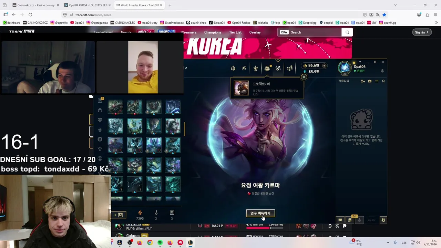Viewport: 441px width, 248px height.
Task: Click the loot grid scrollbar
Action: pos(185,129)
